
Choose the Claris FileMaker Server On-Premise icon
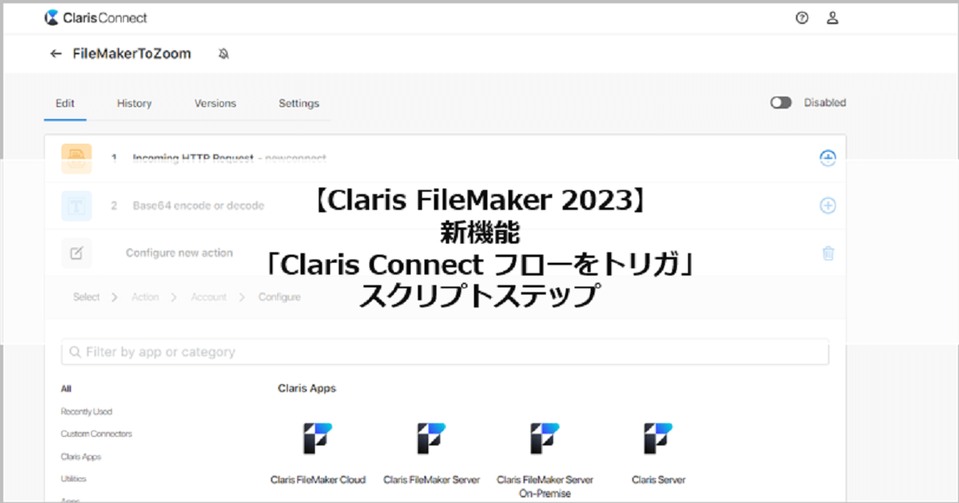tap(545, 439)
